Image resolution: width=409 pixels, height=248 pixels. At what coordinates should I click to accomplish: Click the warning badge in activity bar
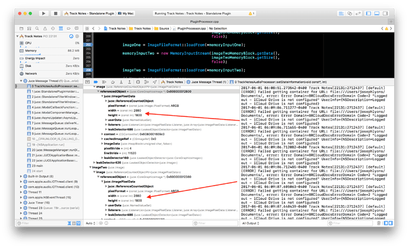(251, 13)
